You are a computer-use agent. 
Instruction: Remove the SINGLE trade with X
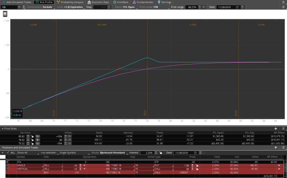279,165
